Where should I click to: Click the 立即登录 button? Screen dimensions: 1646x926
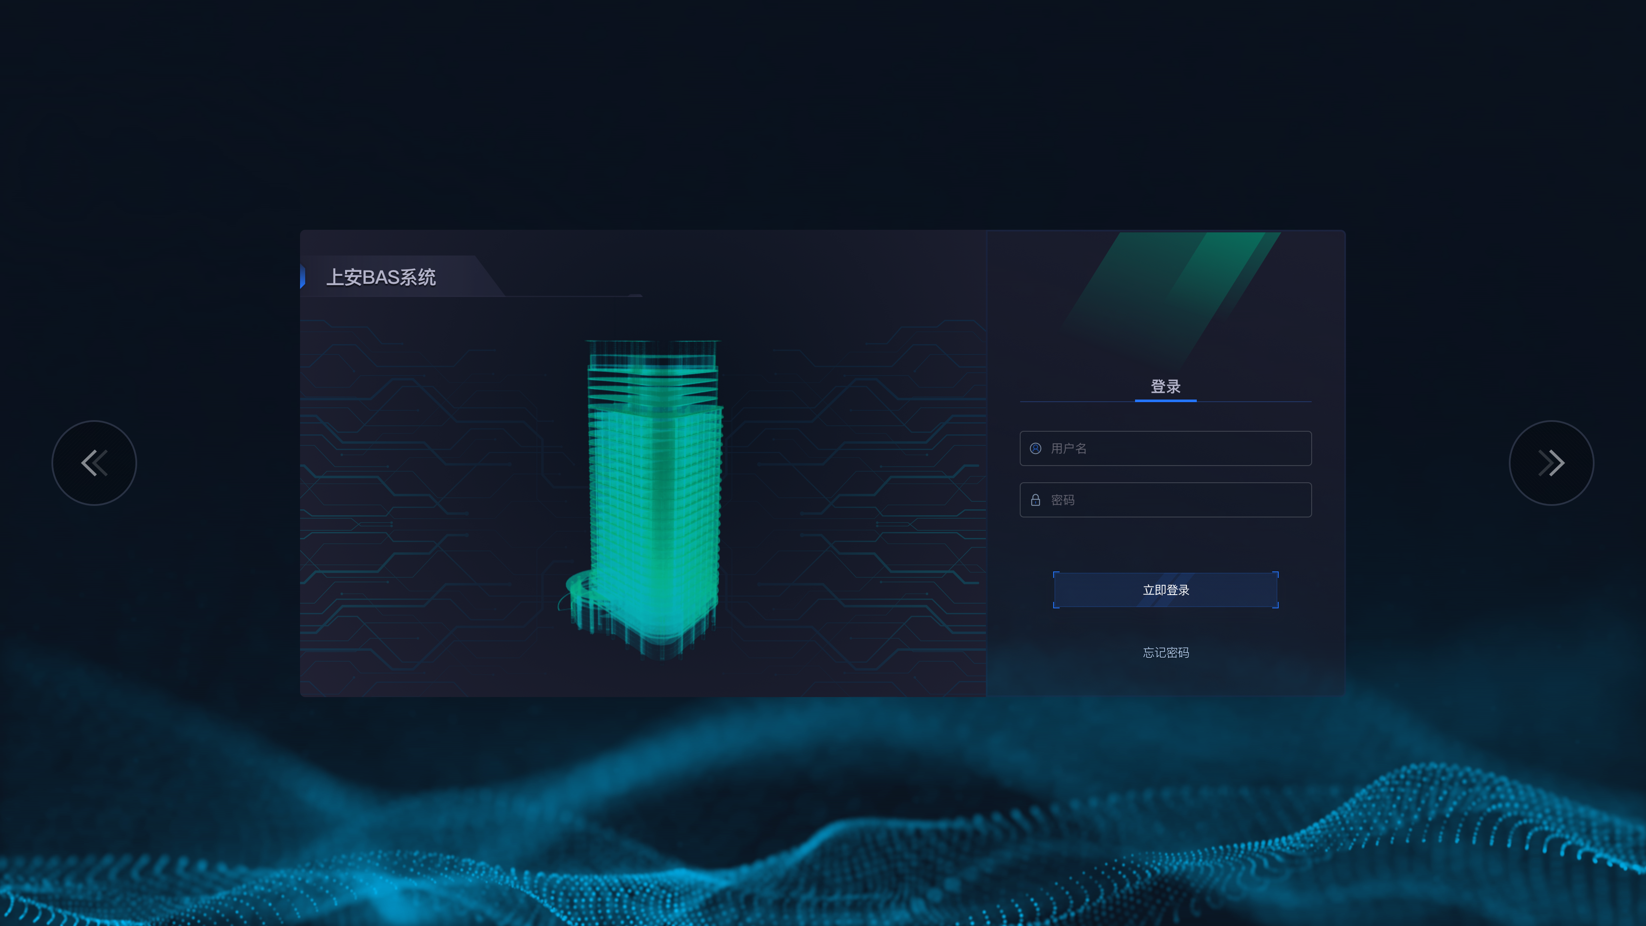[1165, 590]
